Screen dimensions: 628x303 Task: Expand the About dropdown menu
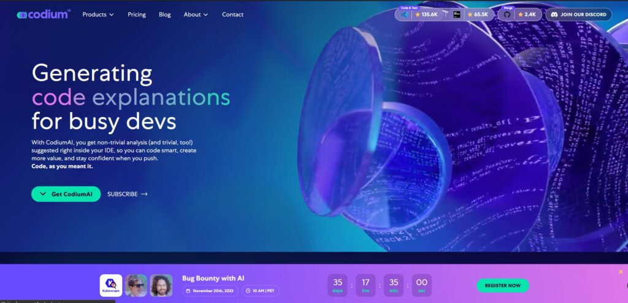pyautogui.click(x=196, y=15)
